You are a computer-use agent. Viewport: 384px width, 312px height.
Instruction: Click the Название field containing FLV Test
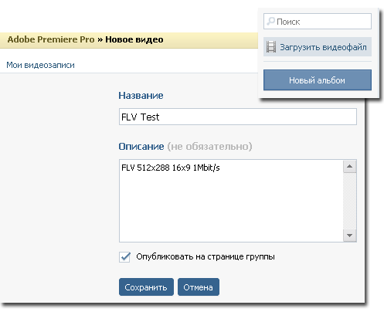click(x=238, y=117)
